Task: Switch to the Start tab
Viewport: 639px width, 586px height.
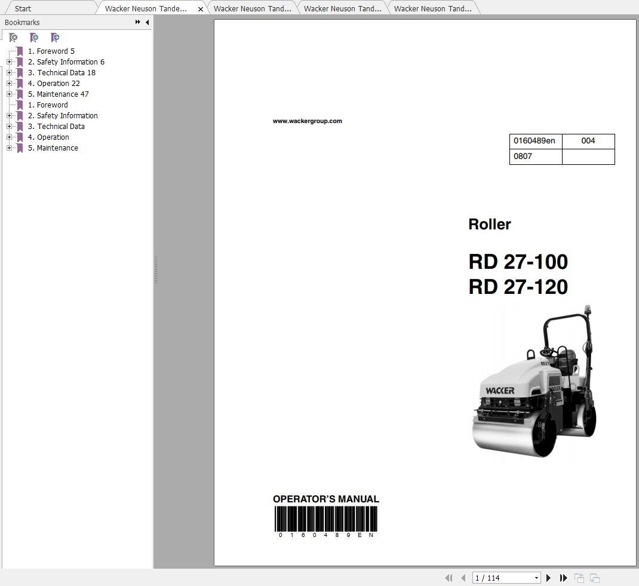Action: click(x=22, y=8)
